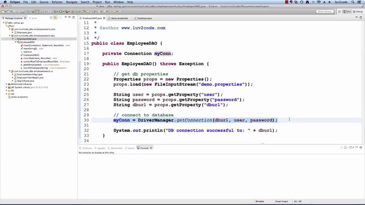365x205 pixels.
Task: Maximize the editor area
Action: (x=361, y=18)
